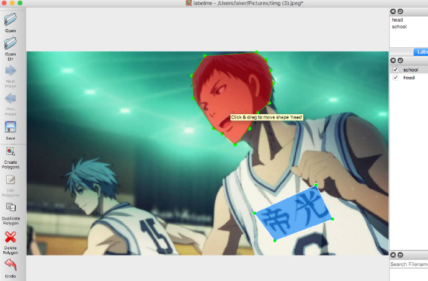
Task: Close the polygon labels dock panel
Action: pyautogui.click(x=393, y=60)
